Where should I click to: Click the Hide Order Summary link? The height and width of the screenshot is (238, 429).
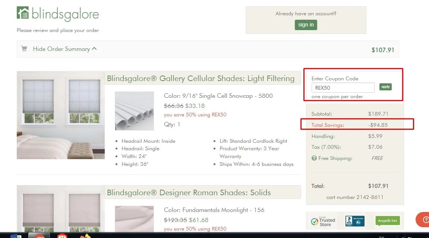[x=61, y=49]
